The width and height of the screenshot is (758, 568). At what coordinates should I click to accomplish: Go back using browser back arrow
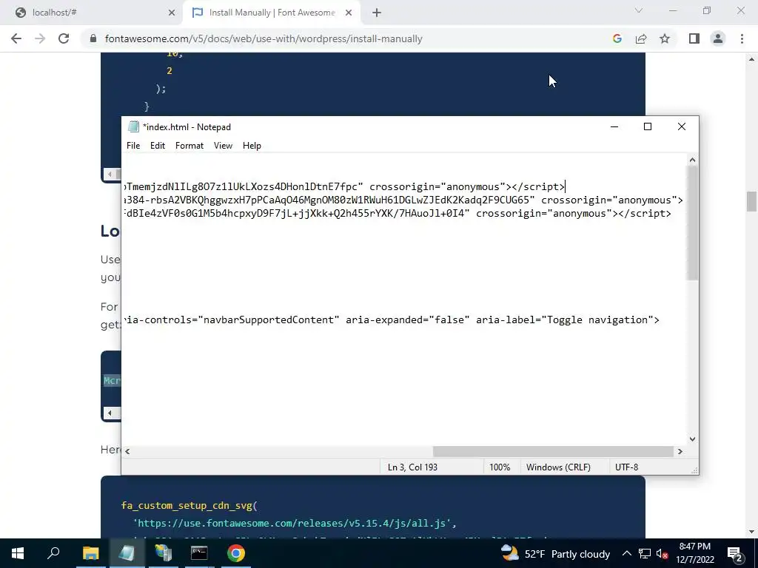tap(16, 38)
